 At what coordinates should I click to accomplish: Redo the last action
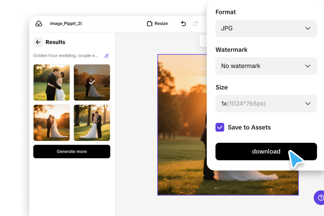click(196, 24)
